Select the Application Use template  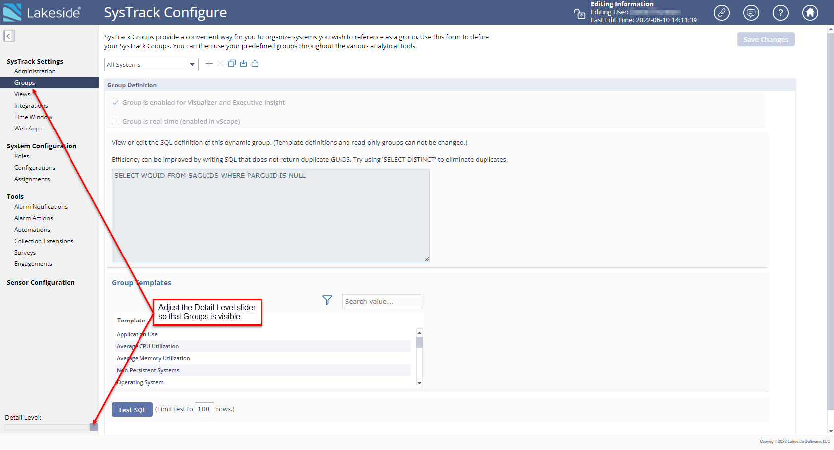(x=263, y=334)
